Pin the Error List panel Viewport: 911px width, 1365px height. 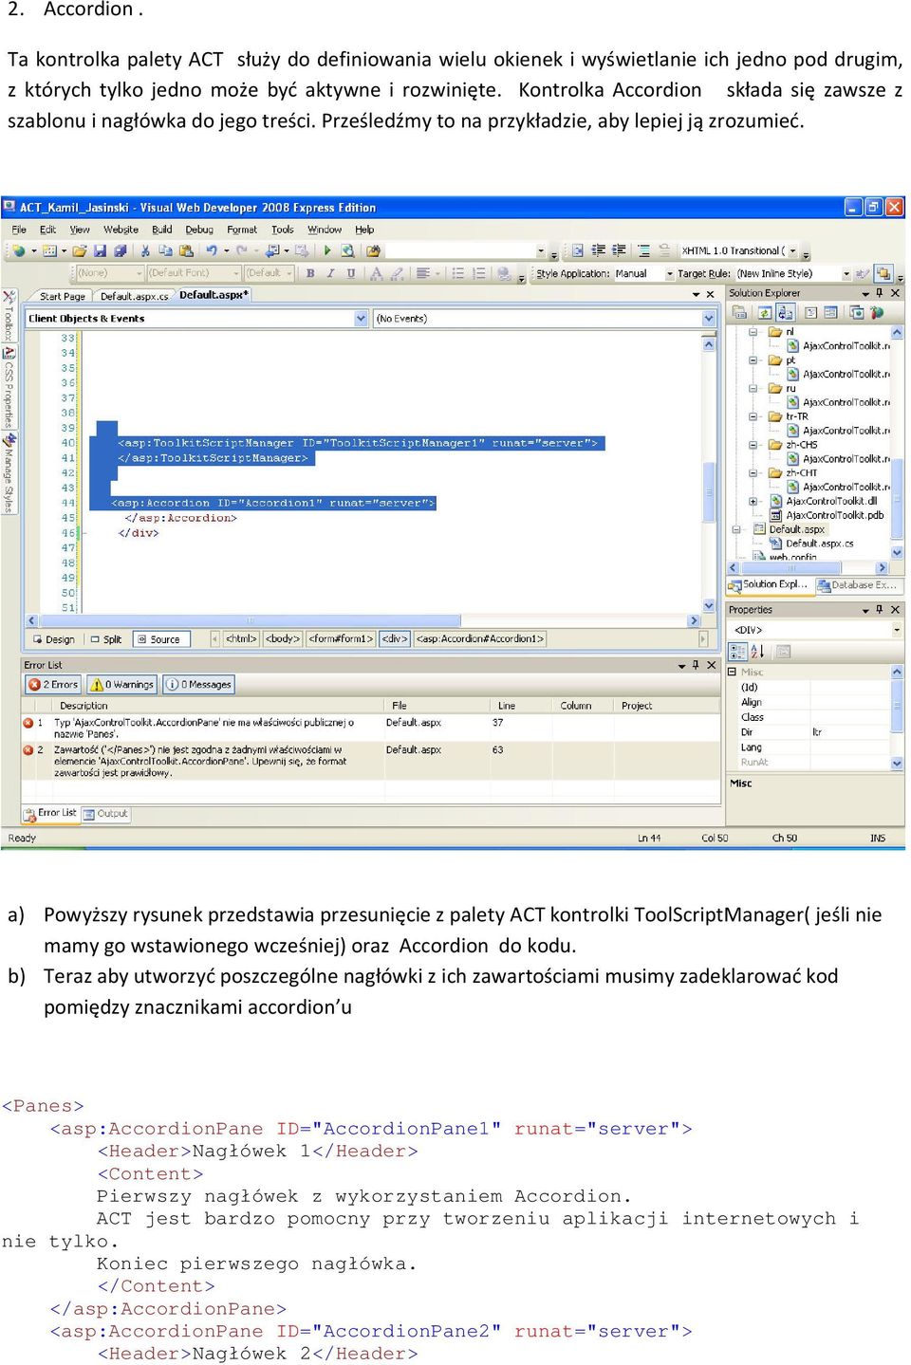696,665
